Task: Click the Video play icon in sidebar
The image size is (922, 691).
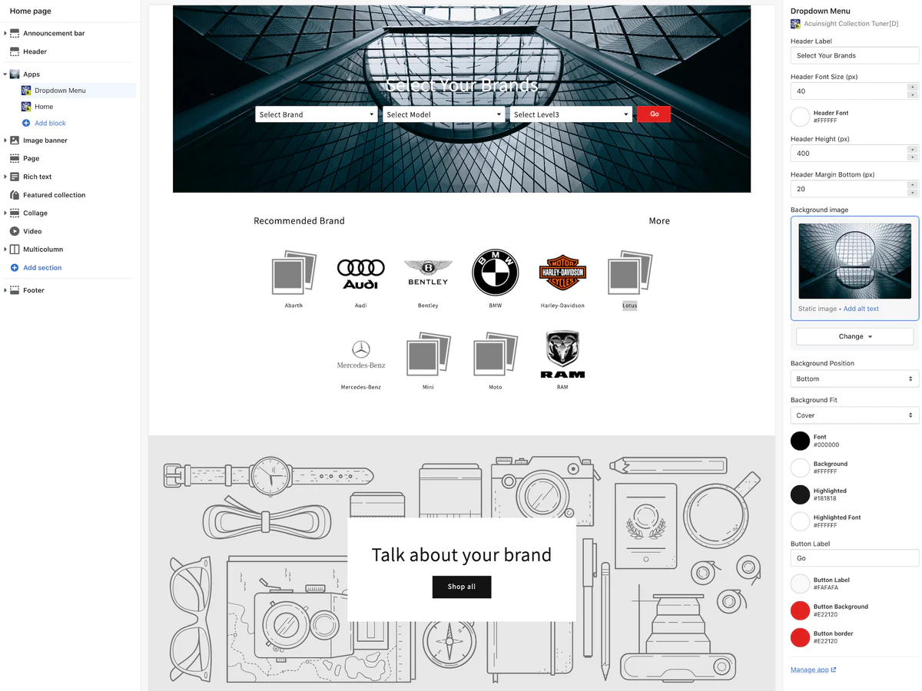Action: click(15, 231)
